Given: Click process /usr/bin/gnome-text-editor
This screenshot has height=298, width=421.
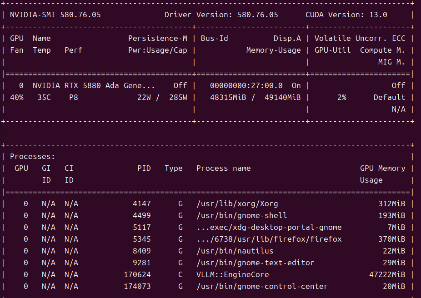Looking at the screenshot, I should 256,263.
